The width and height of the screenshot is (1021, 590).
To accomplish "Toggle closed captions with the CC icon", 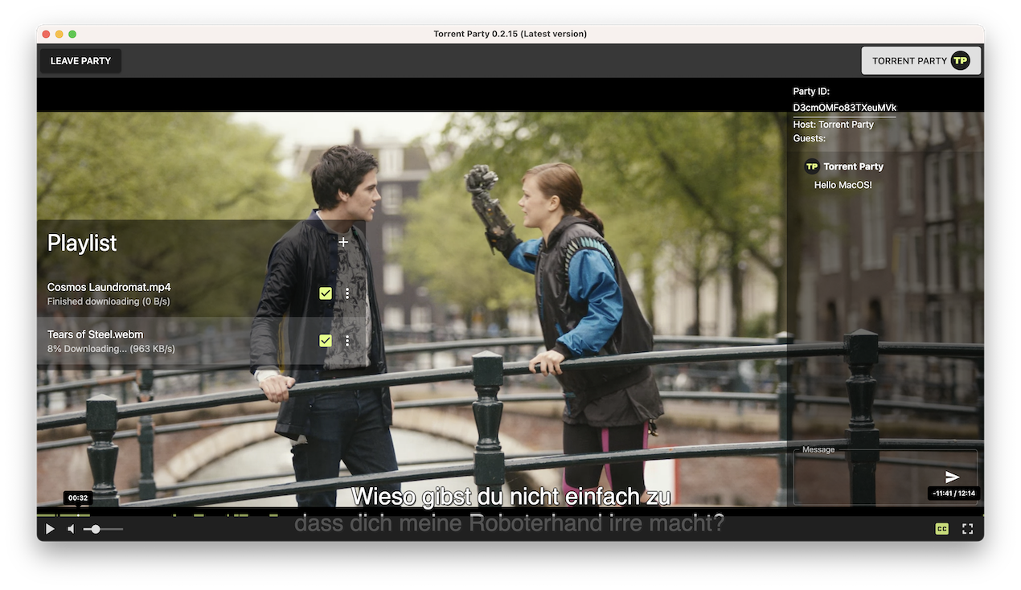I will pyautogui.click(x=941, y=529).
